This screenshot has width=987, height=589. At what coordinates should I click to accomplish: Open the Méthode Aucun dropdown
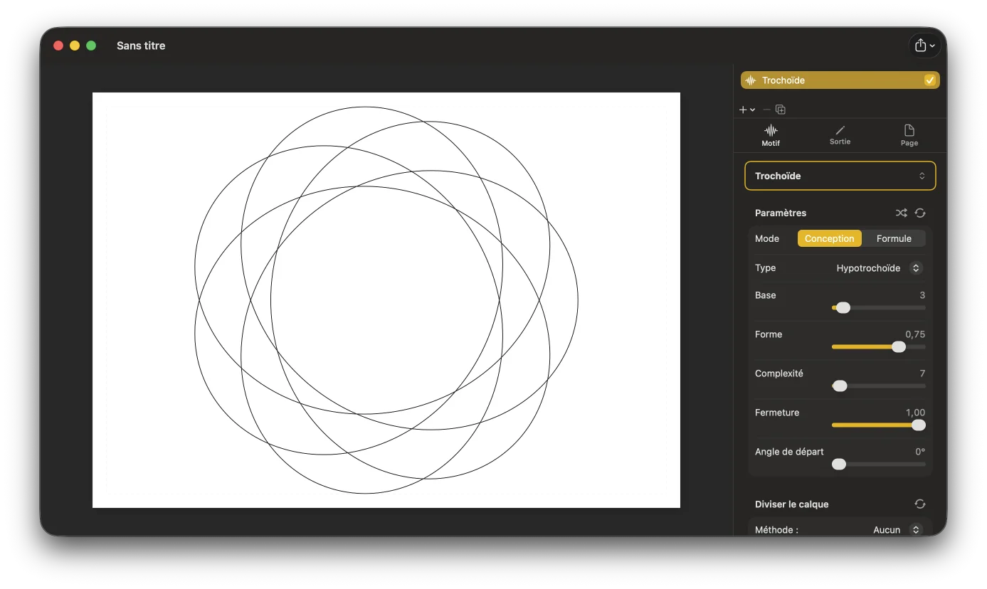tap(897, 529)
